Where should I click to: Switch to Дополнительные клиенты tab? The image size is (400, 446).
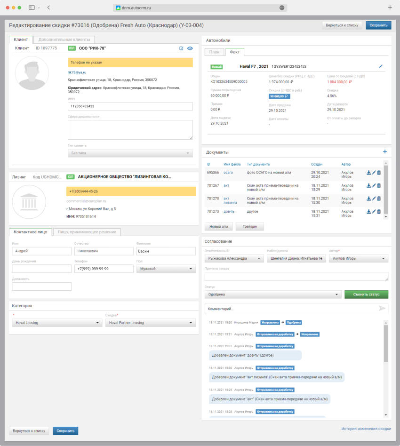click(x=64, y=40)
